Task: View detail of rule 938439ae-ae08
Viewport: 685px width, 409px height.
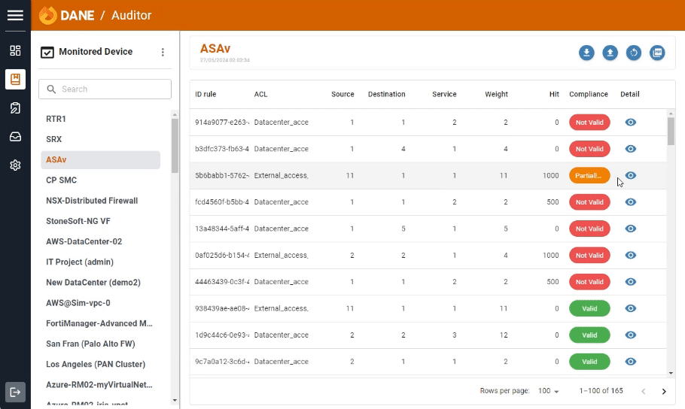Action: pos(630,308)
